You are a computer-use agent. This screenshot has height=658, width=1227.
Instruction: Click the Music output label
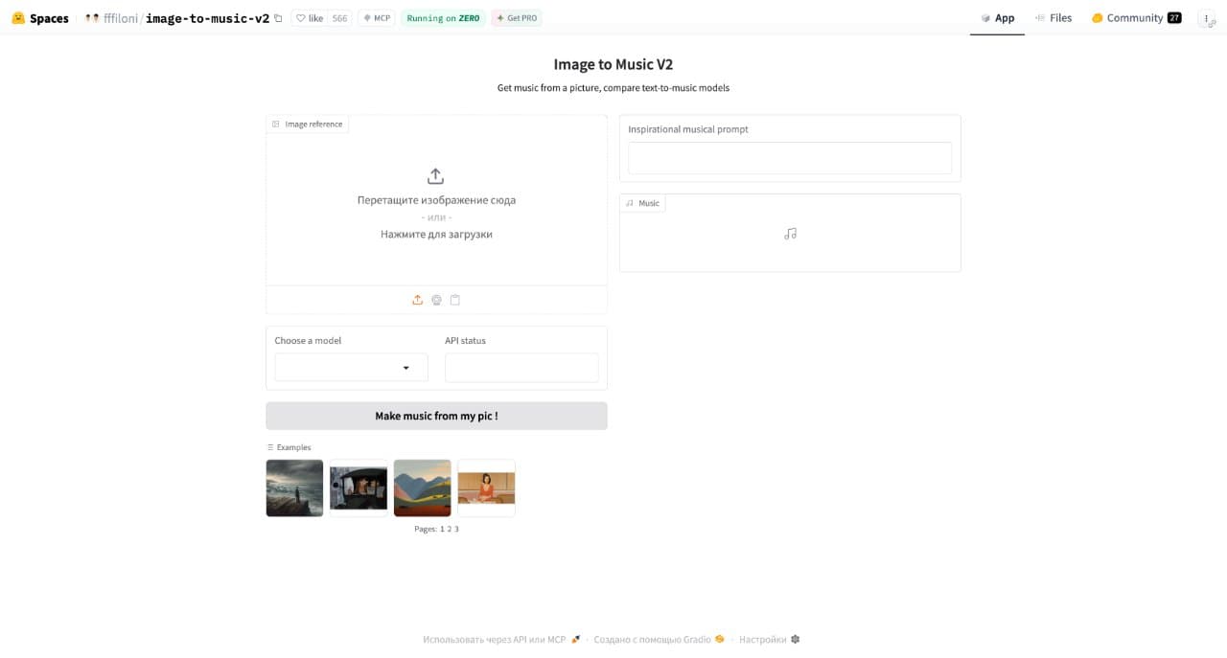[x=643, y=203]
